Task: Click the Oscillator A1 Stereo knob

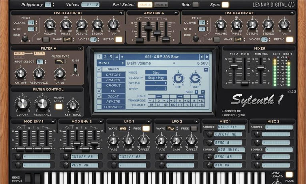Action: pos(97,25)
